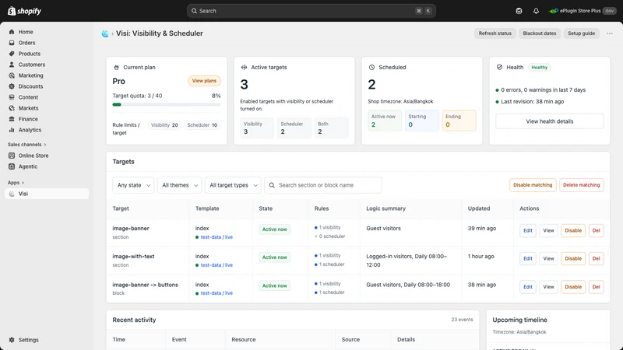The width and height of the screenshot is (623, 350).
Task: Click Refresh status button
Action: (495, 33)
